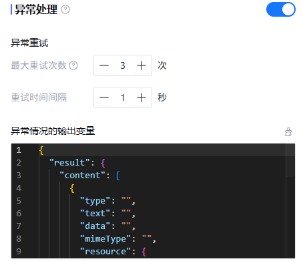This screenshot has width=303, height=261.
Task: Click the "mimeType" key on line 8
Action: pos(105,239)
